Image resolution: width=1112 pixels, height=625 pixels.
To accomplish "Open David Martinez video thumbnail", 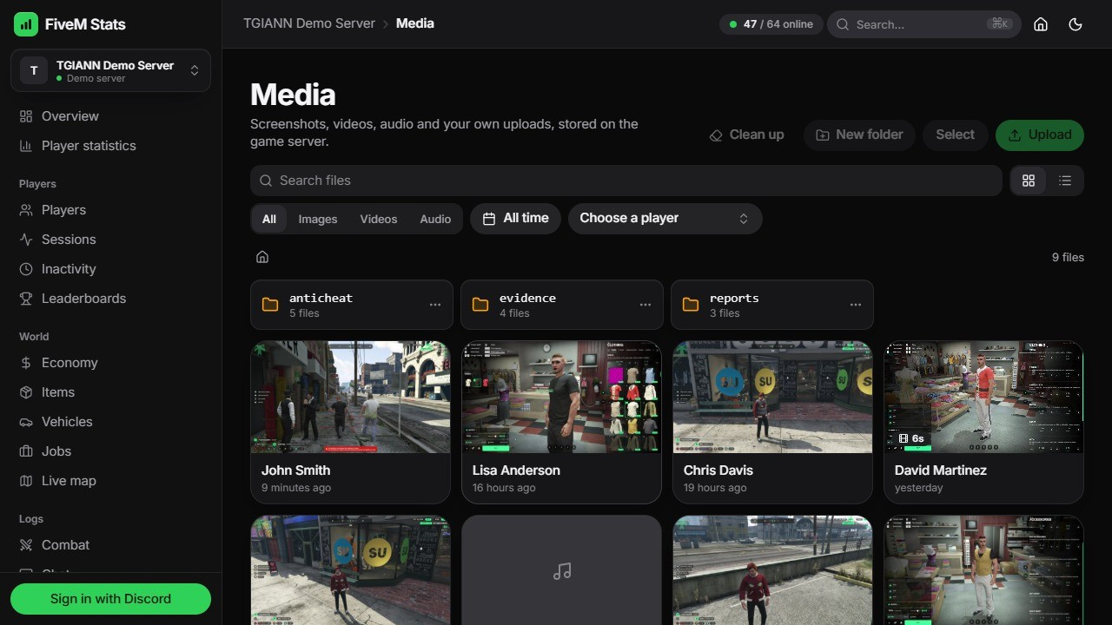I will click(x=983, y=397).
